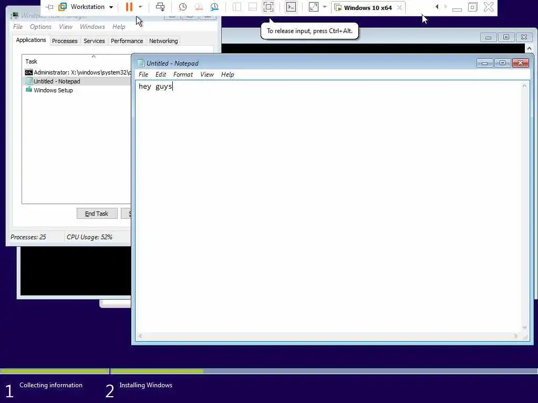538x403 pixels.
Task: Switch to the Applications tab
Action: pos(31,40)
